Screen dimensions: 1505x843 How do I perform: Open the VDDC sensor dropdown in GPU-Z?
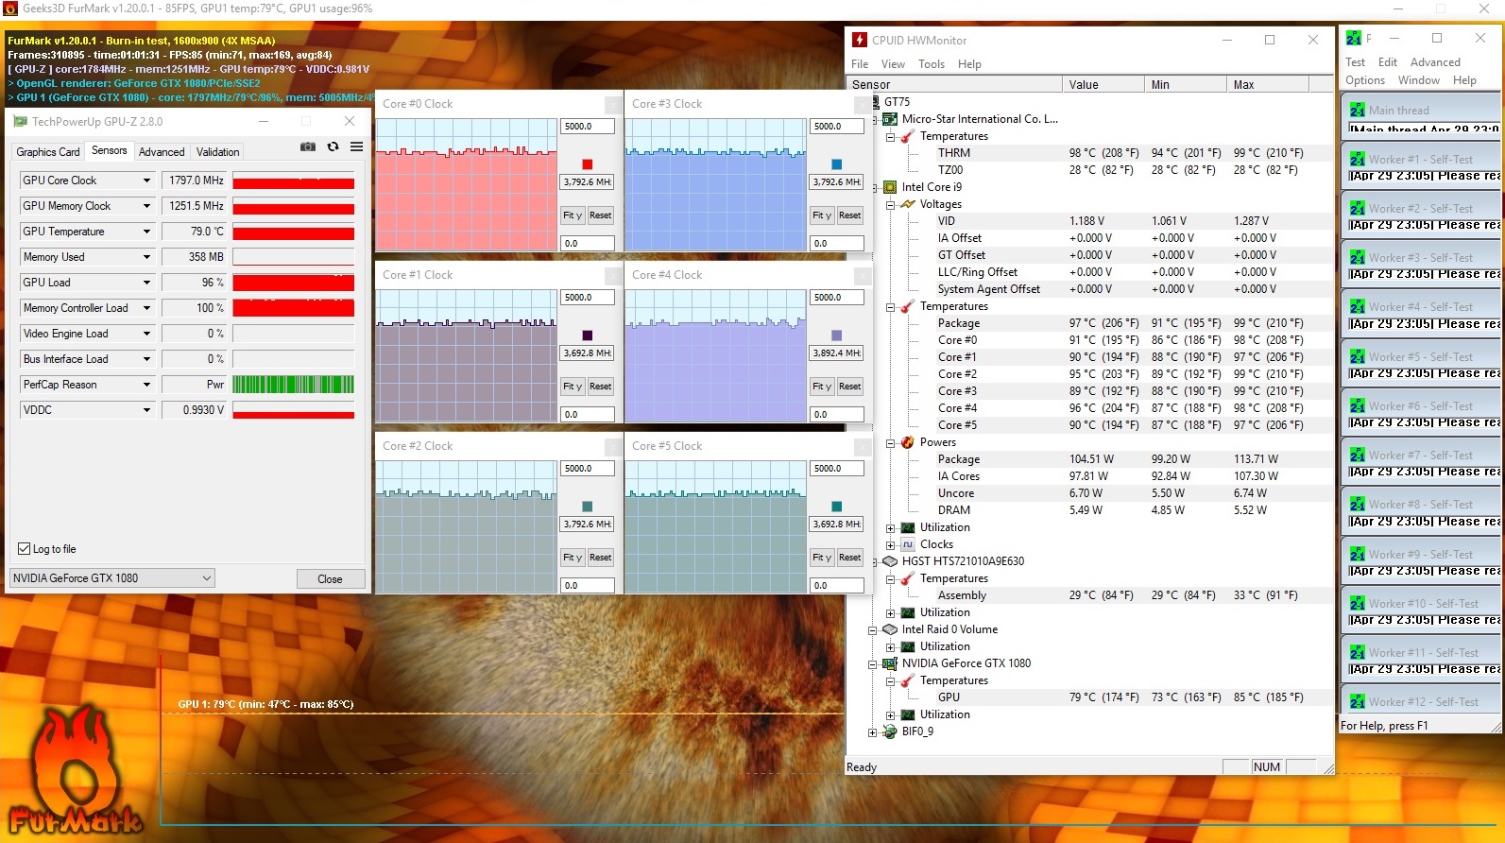(146, 410)
